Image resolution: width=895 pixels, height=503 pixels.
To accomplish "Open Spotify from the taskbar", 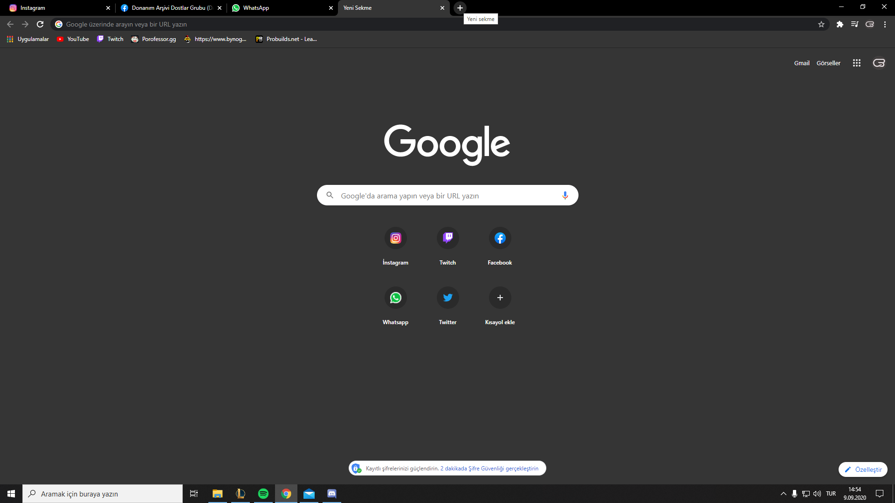I will coord(263,494).
